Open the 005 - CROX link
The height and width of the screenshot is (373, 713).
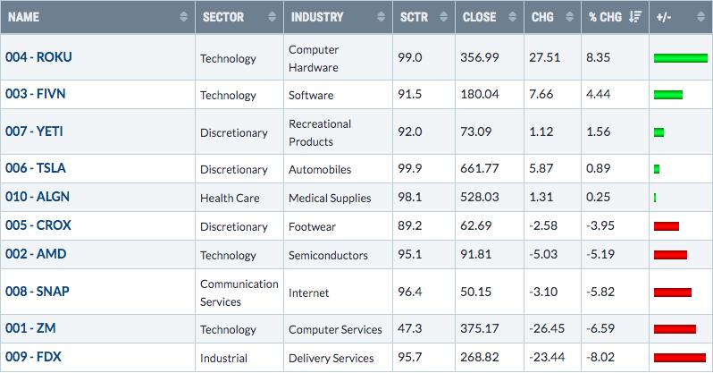(x=38, y=225)
